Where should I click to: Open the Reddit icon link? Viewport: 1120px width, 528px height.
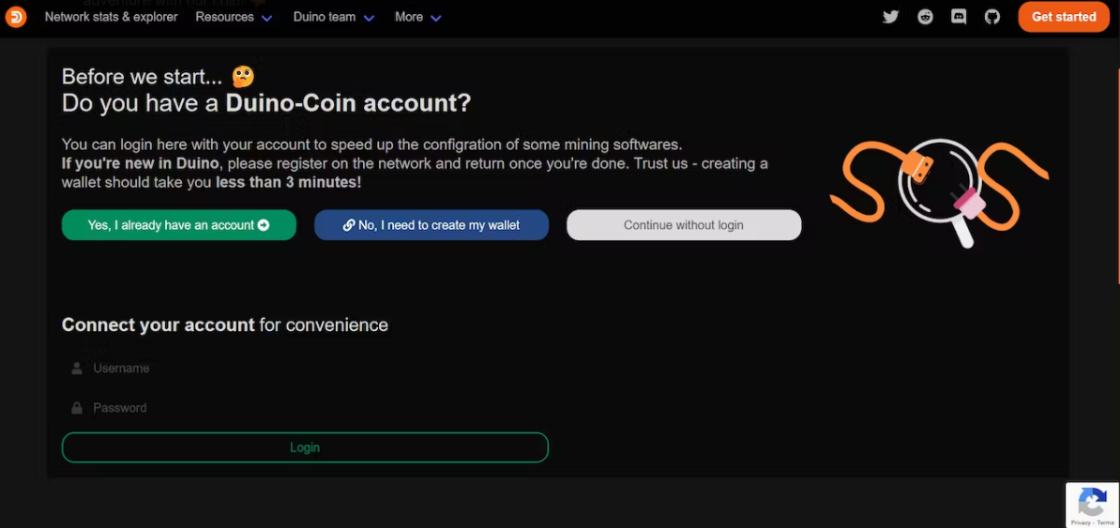click(x=925, y=17)
